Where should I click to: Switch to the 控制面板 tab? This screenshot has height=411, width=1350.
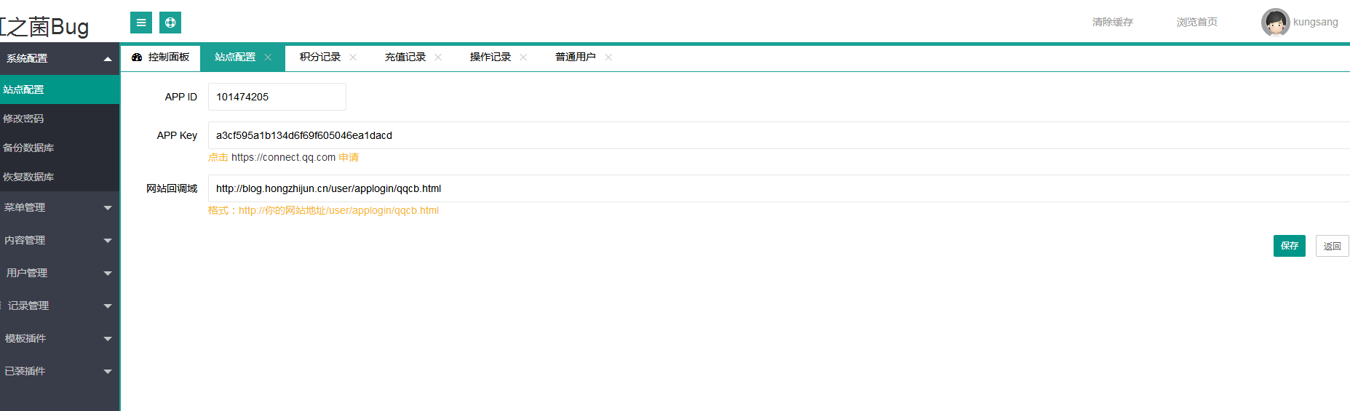click(161, 57)
